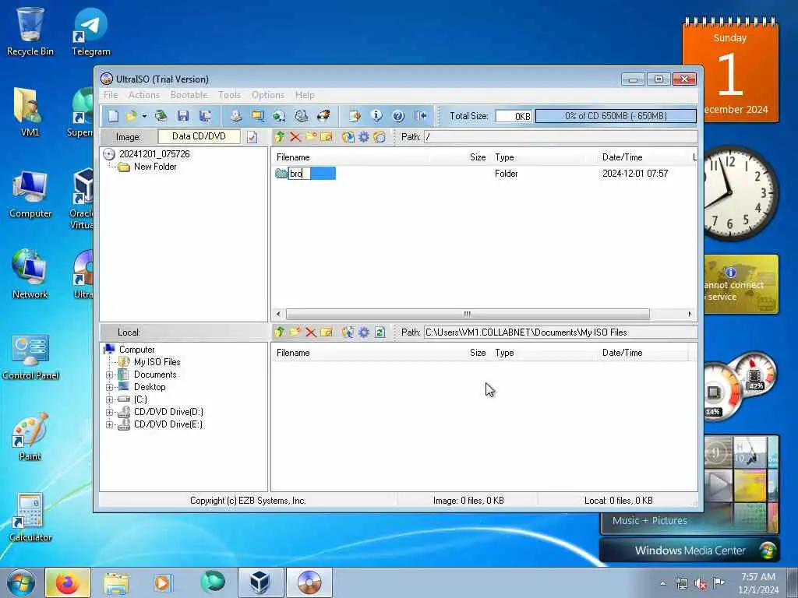Click the image pane Extract files icon
The image size is (798, 598).
pyautogui.click(x=348, y=137)
